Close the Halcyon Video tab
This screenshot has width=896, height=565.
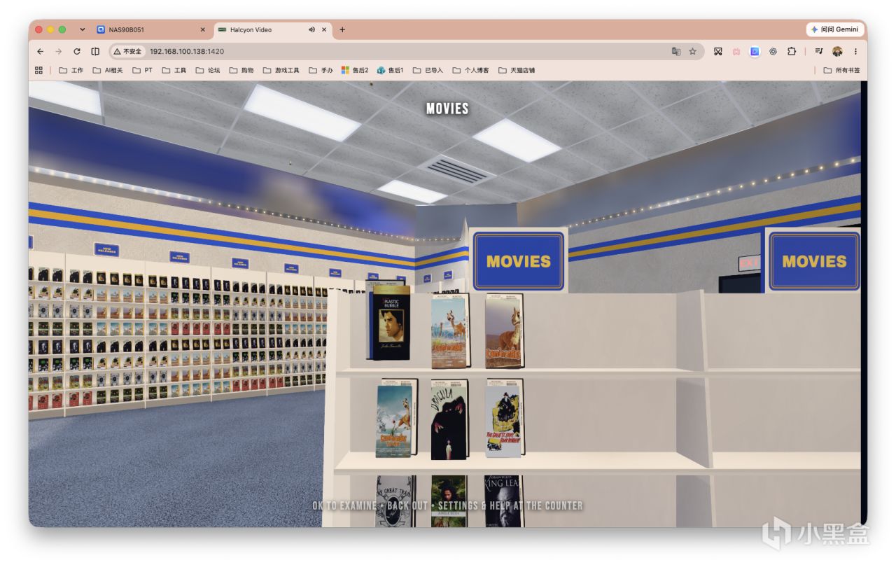coord(324,29)
